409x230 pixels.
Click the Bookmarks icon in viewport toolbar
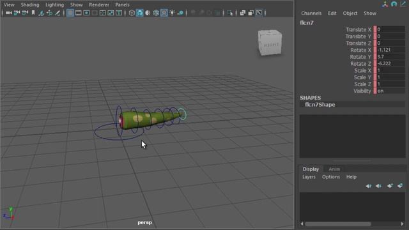(x=33, y=13)
